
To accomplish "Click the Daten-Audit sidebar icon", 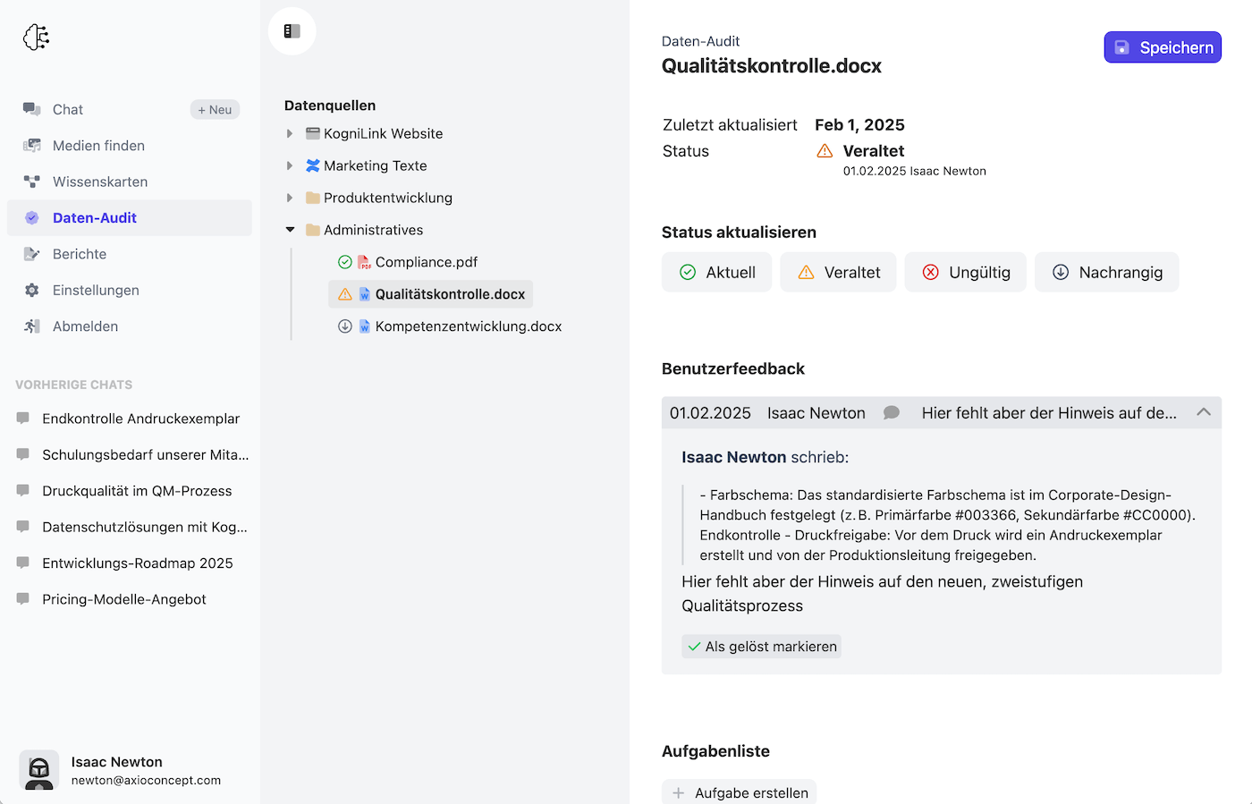I will [31, 217].
